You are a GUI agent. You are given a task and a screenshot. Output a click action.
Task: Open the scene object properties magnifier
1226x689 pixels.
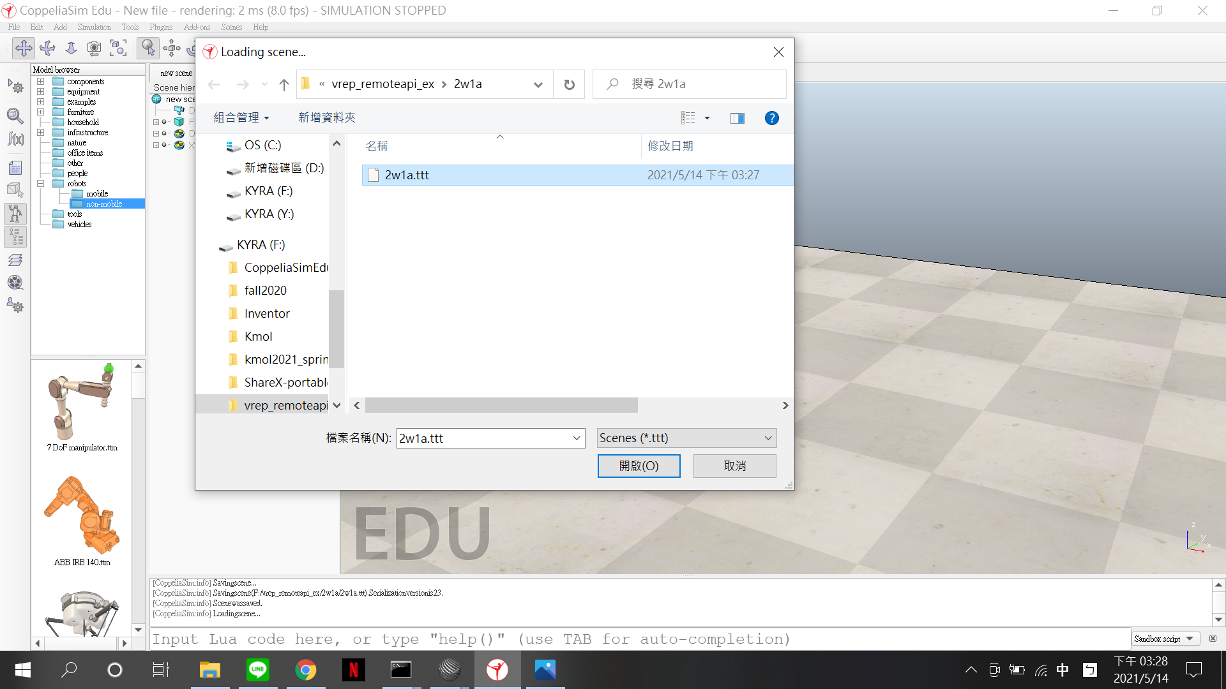(15, 115)
